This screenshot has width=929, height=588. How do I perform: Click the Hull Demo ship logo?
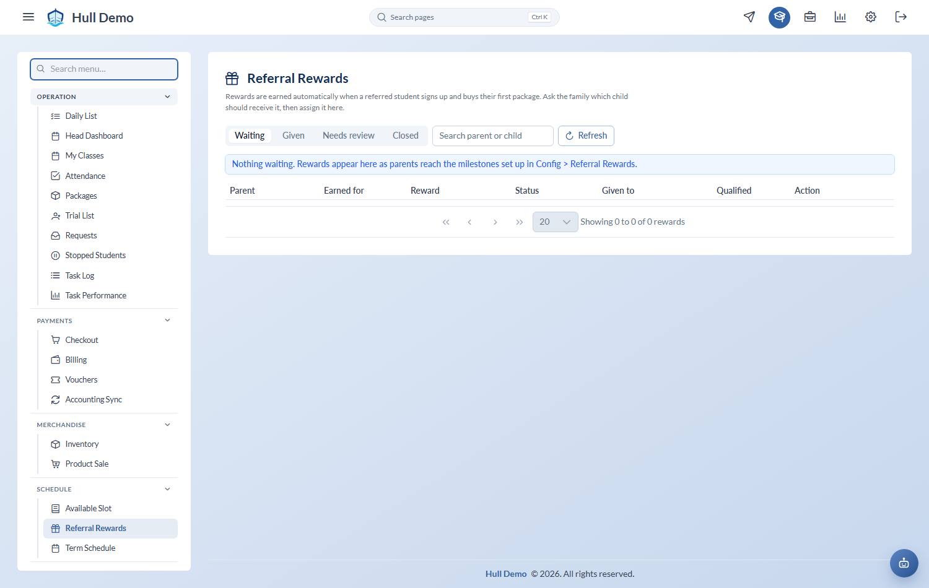[x=56, y=17]
